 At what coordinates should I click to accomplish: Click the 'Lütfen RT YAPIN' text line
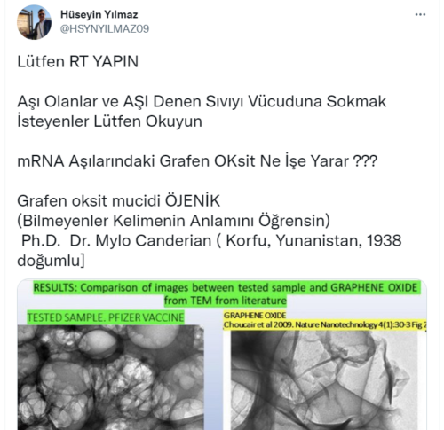coord(78,62)
